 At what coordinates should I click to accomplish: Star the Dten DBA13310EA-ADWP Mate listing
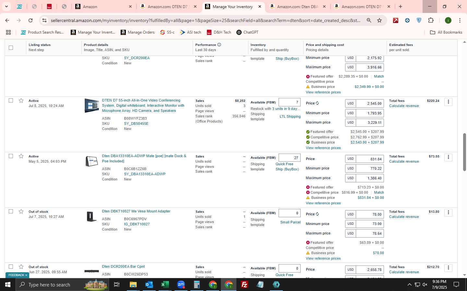pyautogui.click(x=21, y=156)
